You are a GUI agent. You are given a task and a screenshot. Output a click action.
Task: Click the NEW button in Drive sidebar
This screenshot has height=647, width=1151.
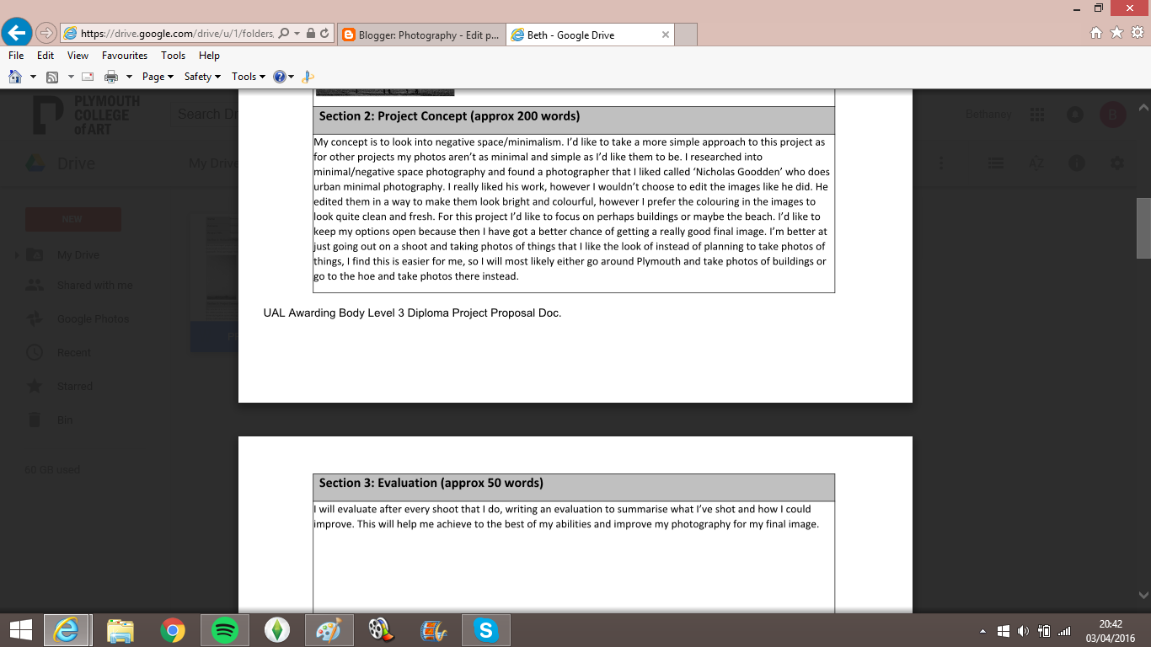[73, 219]
